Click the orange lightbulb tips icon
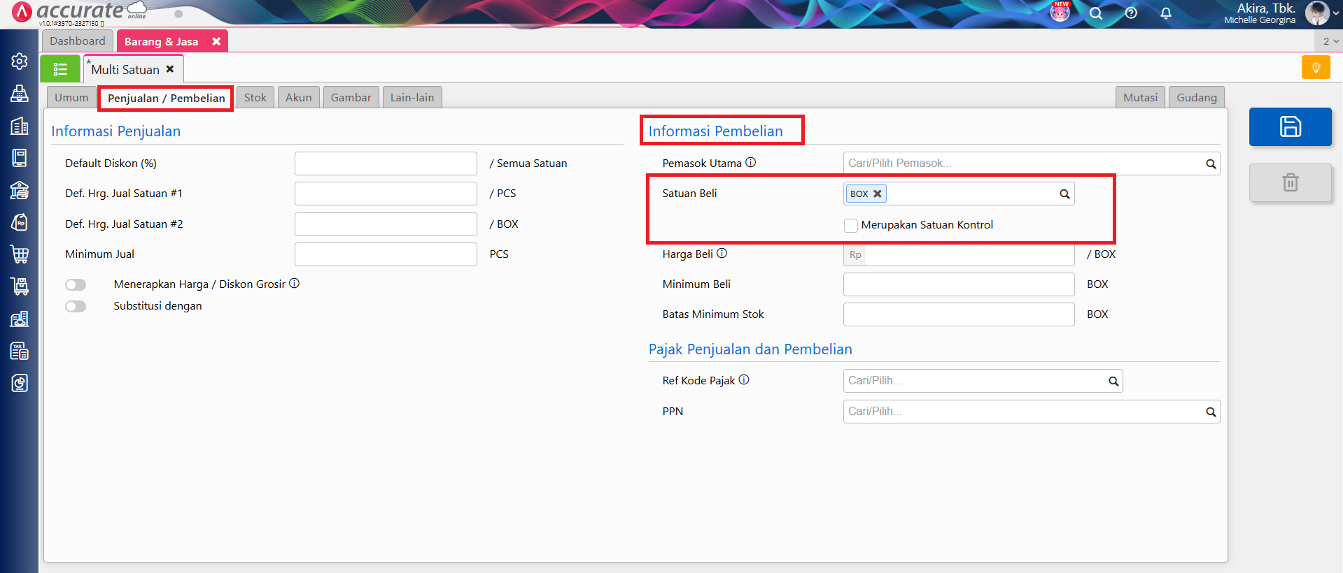1343x573 pixels. point(1316,68)
